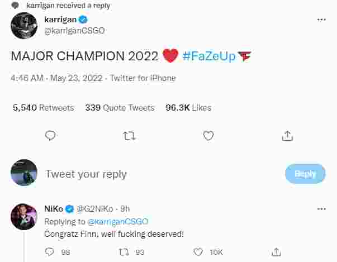Screen dimensions: 337x262
Task: Open NiKo's profile avatar
Action: tap(24, 217)
